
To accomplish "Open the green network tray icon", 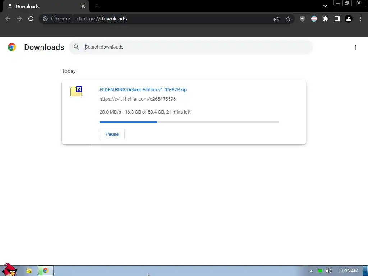I will click(x=320, y=271).
